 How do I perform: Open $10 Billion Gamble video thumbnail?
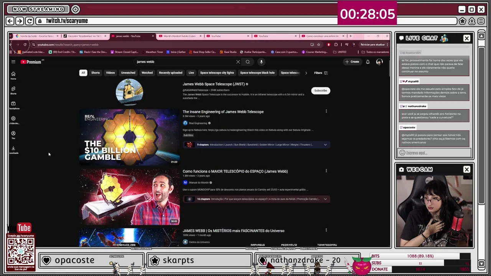coord(129,137)
